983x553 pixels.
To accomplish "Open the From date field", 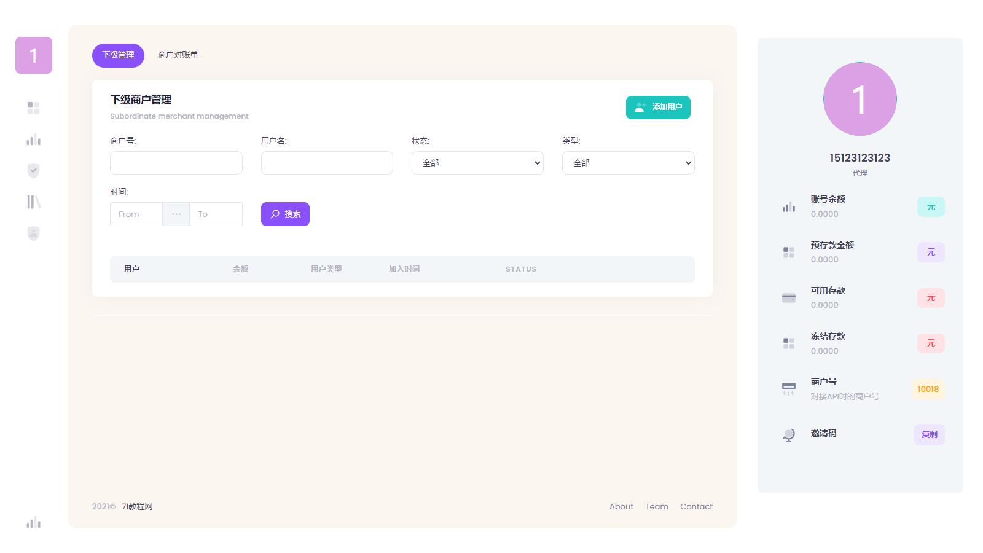I will pos(136,214).
